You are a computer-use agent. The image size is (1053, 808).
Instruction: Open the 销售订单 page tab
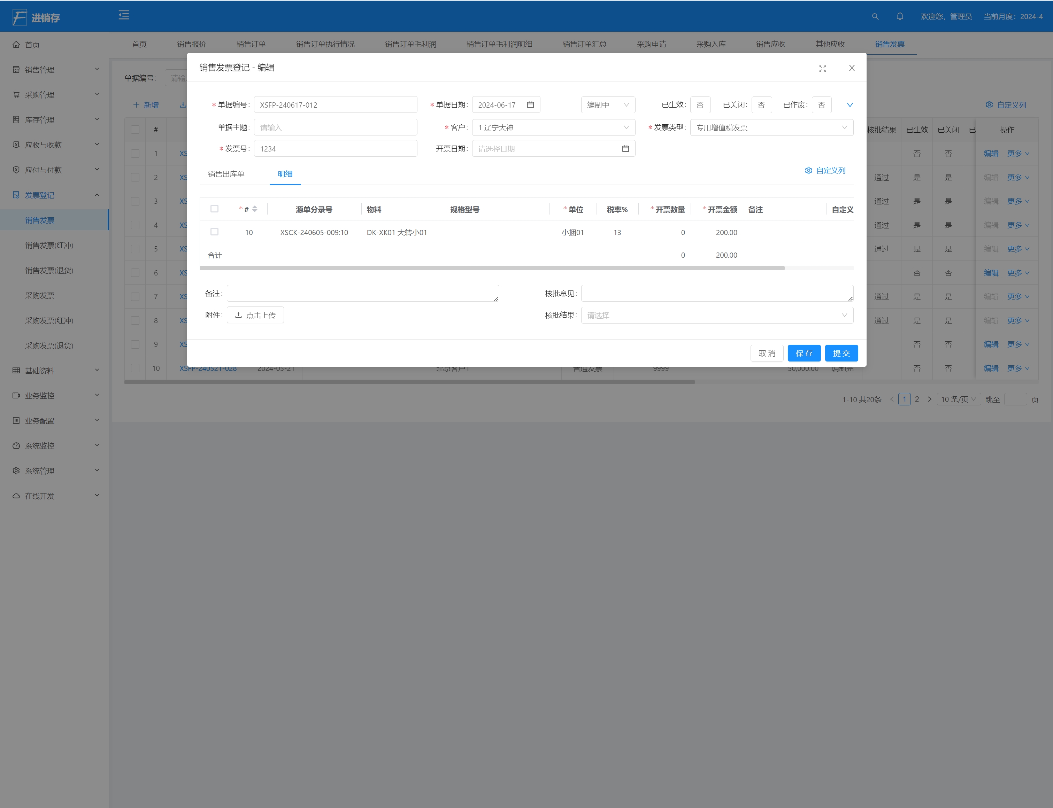(251, 44)
